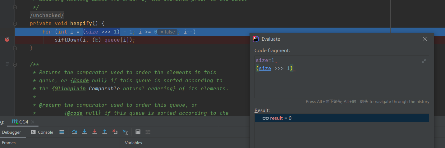
Task: Click inside the Code fragment input area
Action: pos(342,77)
